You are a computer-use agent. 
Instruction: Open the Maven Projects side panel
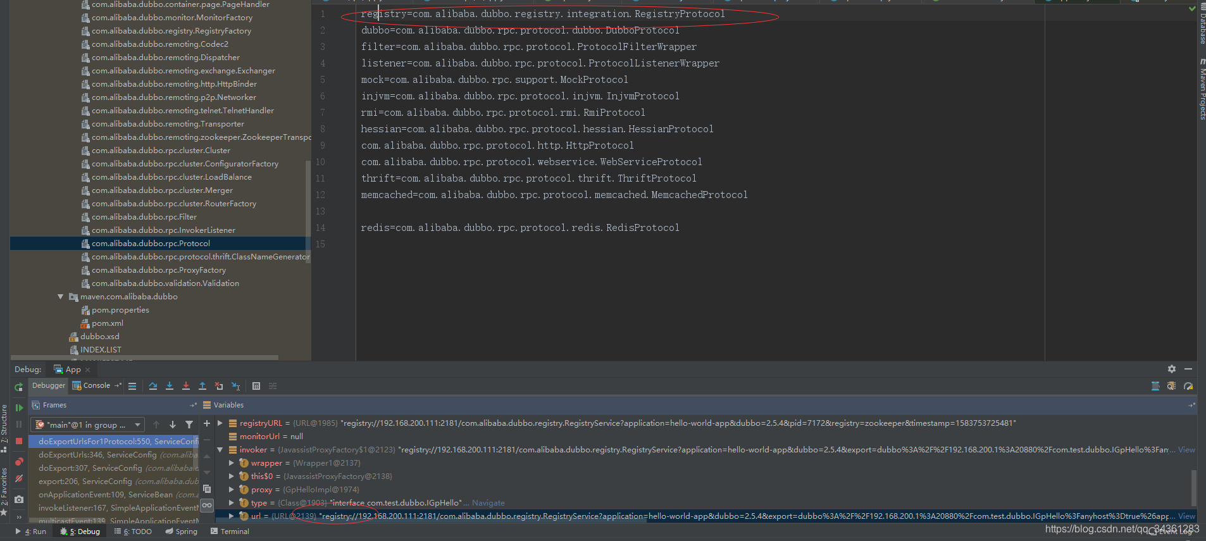(x=1202, y=89)
